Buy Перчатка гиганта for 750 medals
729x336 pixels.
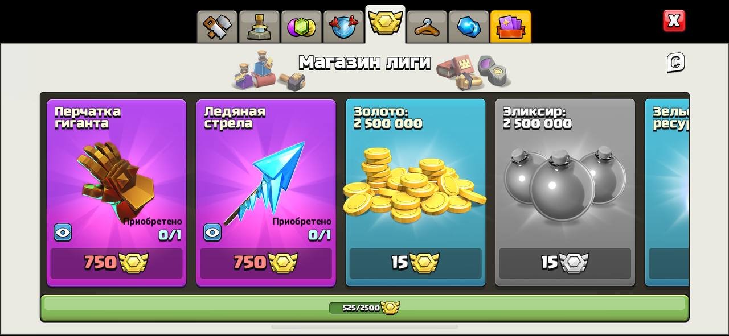point(116,263)
